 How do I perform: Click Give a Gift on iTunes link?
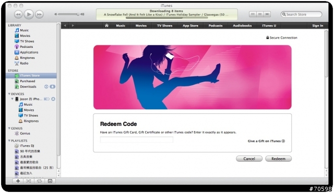tap(266, 141)
